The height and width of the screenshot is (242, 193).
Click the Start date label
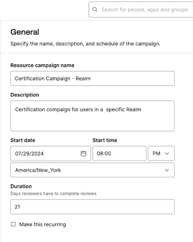(x=23, y=140)
